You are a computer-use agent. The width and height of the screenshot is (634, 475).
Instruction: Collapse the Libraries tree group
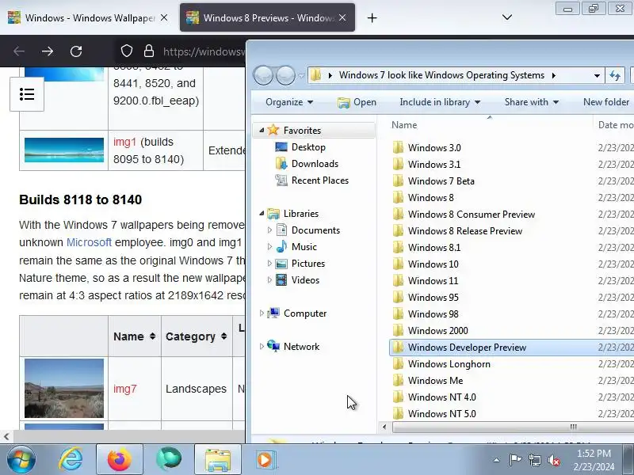[x=262, y=213]
